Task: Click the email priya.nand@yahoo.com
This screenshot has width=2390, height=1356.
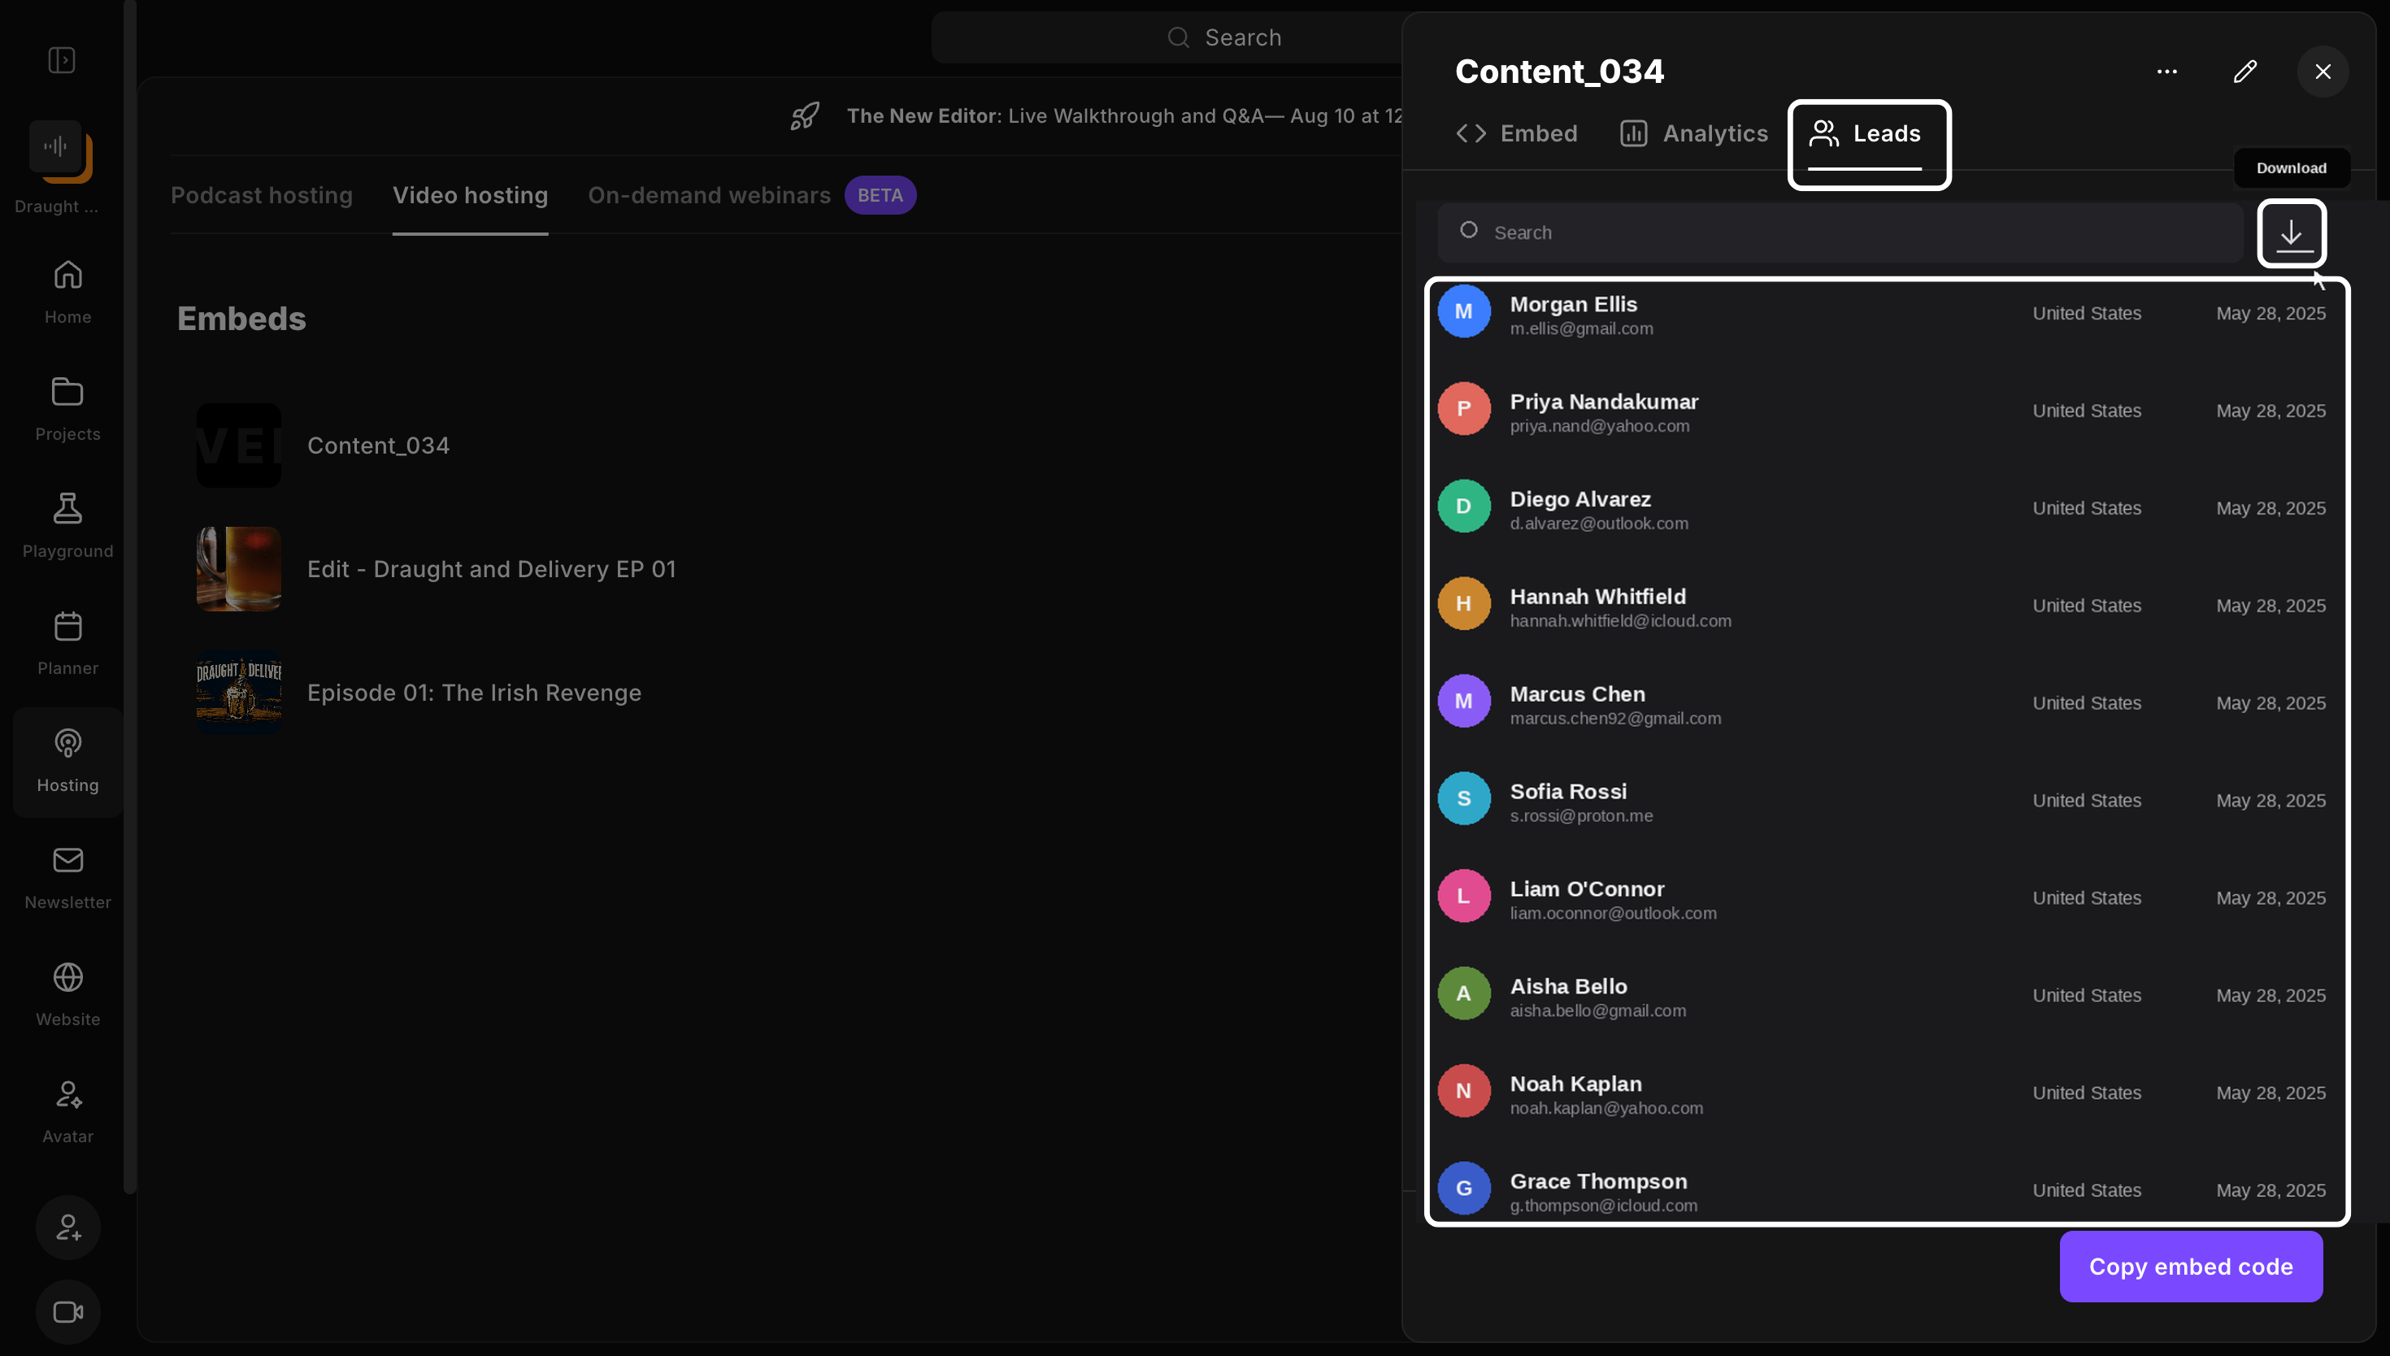Action: click(1598, 427)
